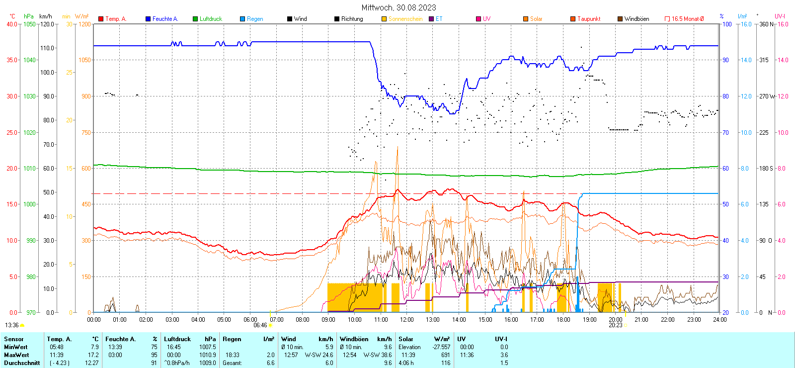Click the orange Solar legend square
Viewport: 795px width, 368px height.
coord(526,19)
